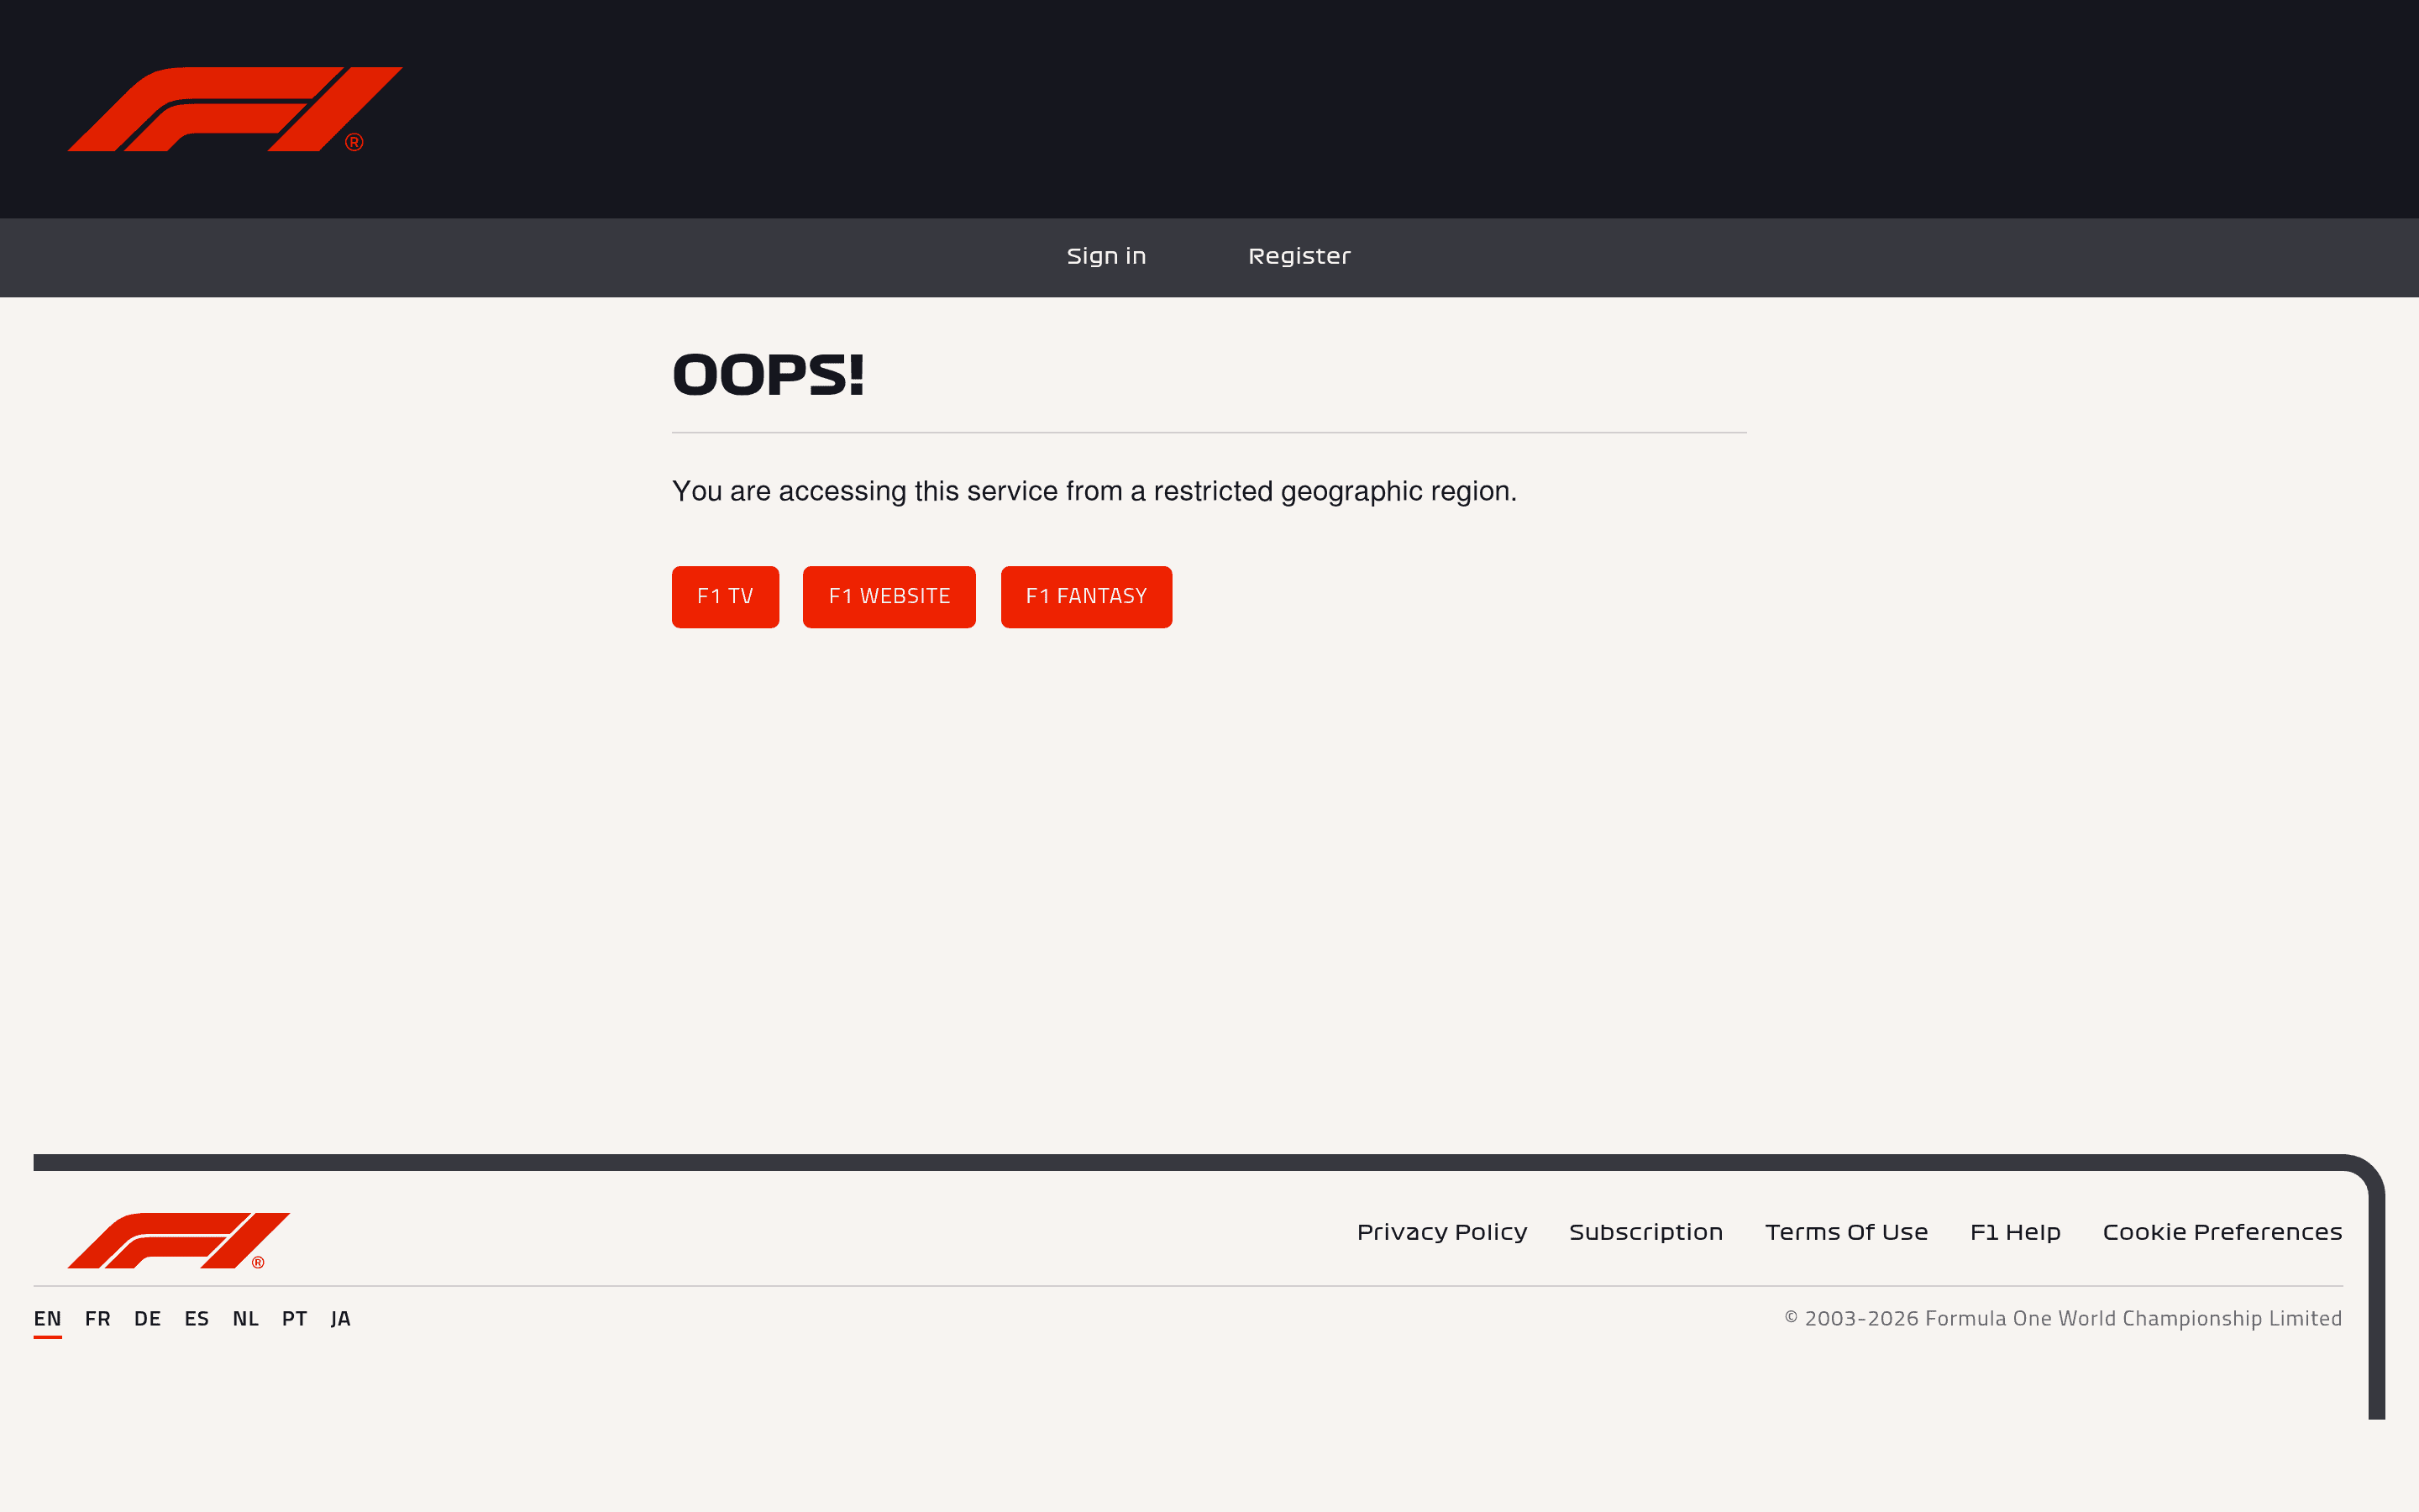This screenshot has height=1512, width=2419.
Task: Open the Privacy Policy page
Action: point(1441,1232)
